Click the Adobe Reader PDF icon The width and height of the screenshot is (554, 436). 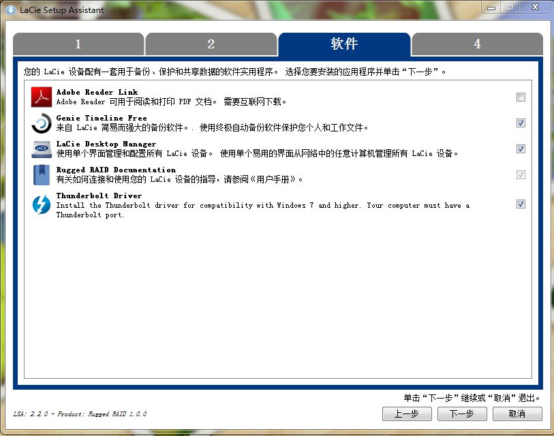click(x=42, y=97)
